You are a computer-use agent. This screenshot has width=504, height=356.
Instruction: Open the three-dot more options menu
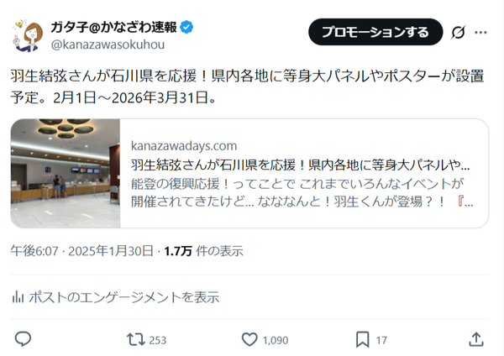pos(480,32)
